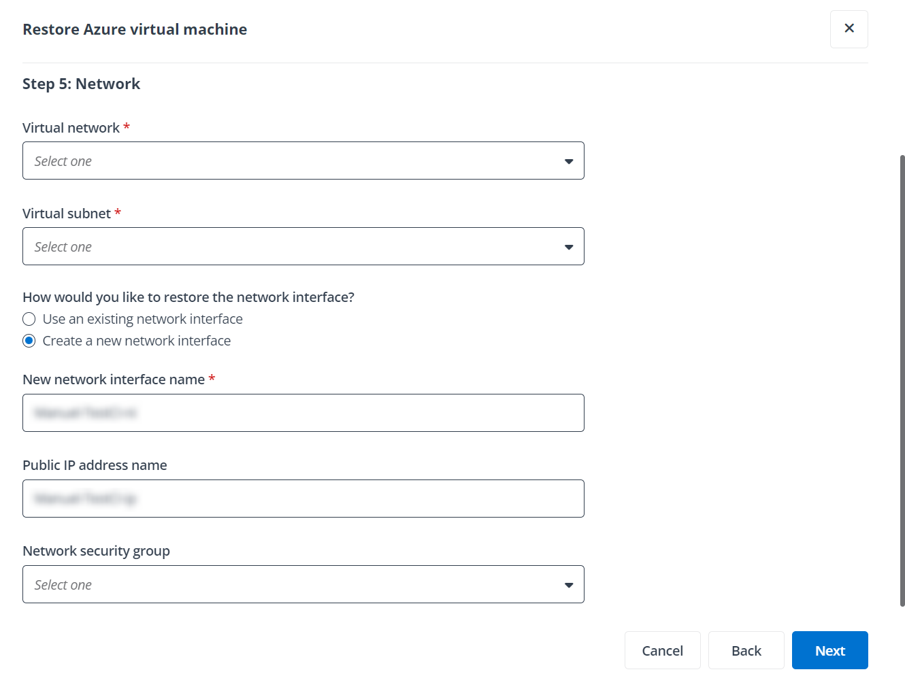
Task: Click the Public IP address name field
Action: [x=303, y=498]
